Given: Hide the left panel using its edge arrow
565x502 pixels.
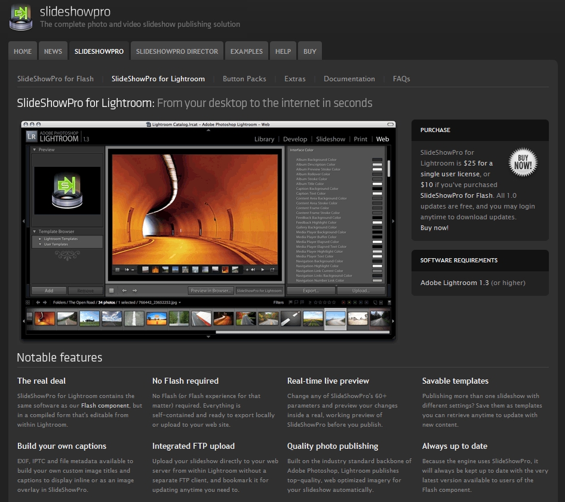Looking at the screenshot, I should coord(24,221).
